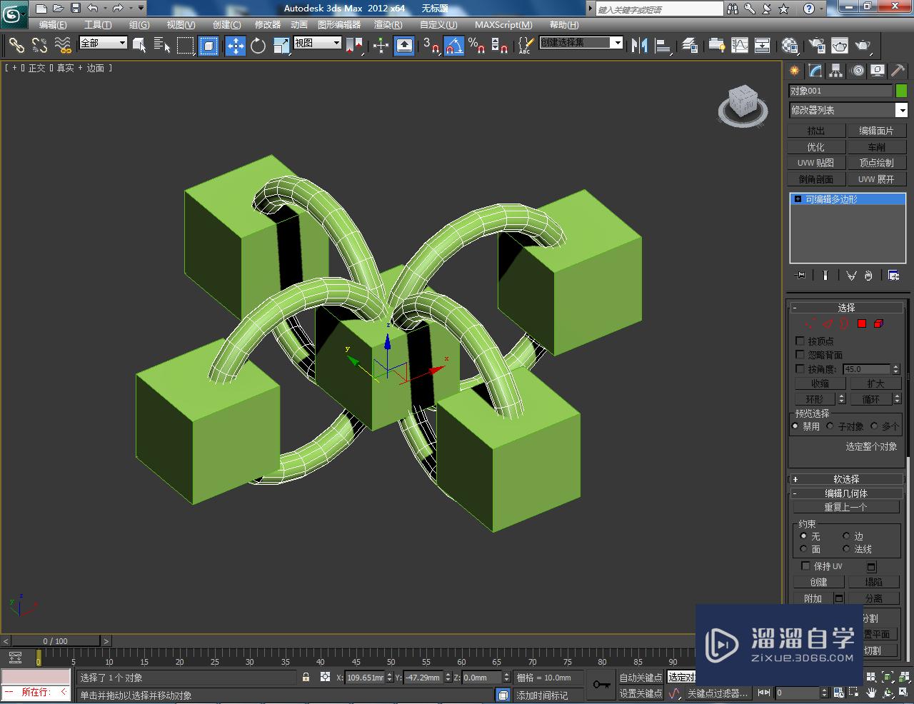This screenshot has height=704, width=914.
Task: Click the Render Production teapot icon
Action: [x=864, y=45]
